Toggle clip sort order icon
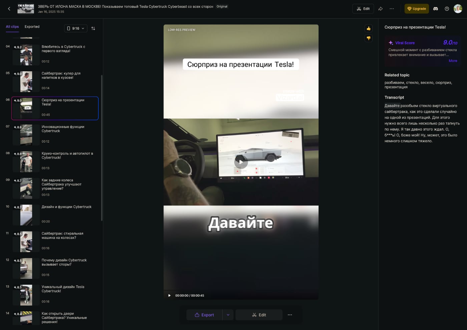Screen dimensions: 467x330 coord(93,28)
